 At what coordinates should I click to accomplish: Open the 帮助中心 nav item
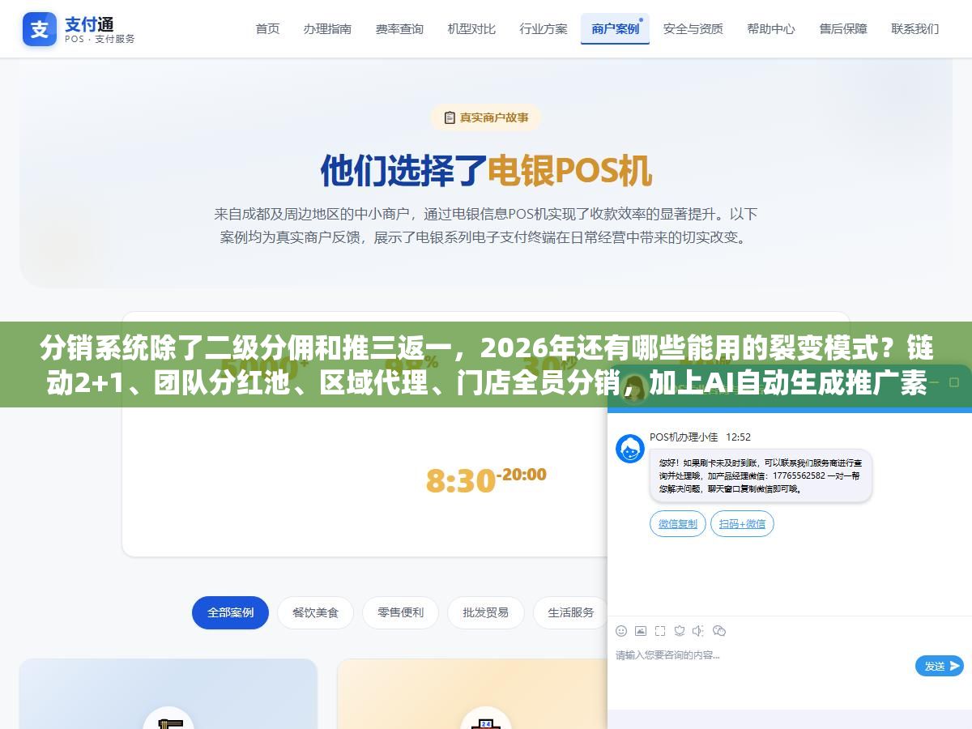tap(771, 28)
